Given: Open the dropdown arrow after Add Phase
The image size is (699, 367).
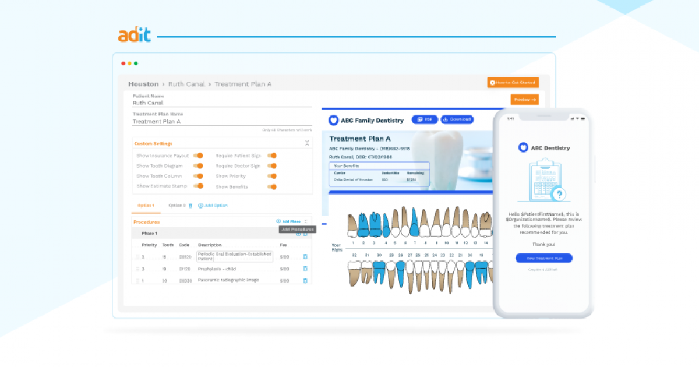Looking at the screenshot, I should pos(306,222).
